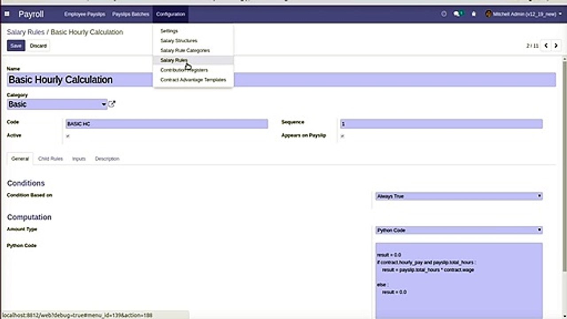Open the Employee Payslips menu

point(85,14)
